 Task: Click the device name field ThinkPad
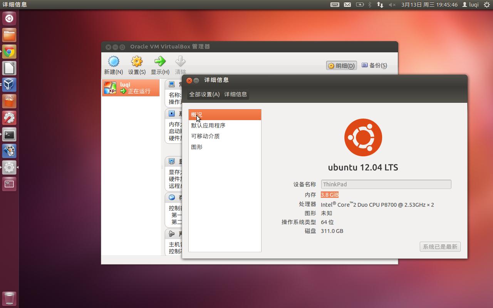click(386, 184)
